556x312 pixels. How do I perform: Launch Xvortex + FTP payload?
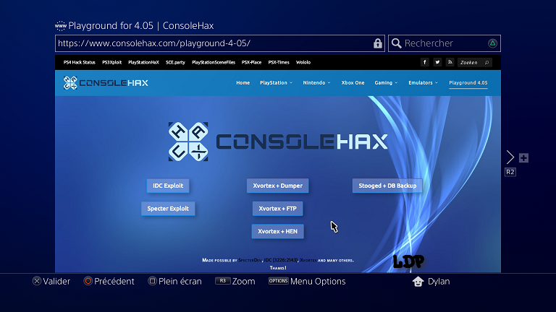278,209
